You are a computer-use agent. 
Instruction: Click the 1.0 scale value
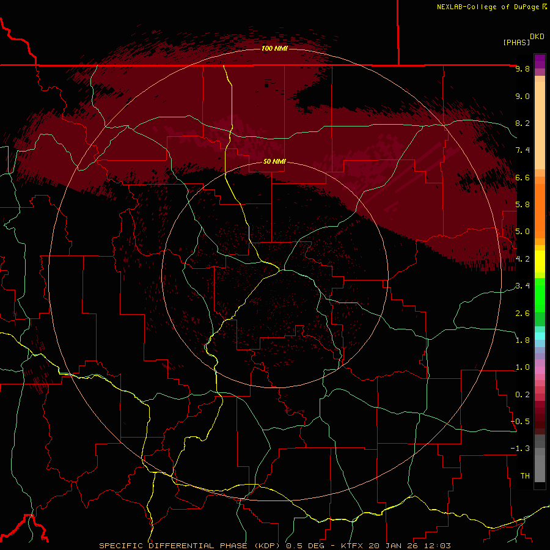tap(522, 367)
